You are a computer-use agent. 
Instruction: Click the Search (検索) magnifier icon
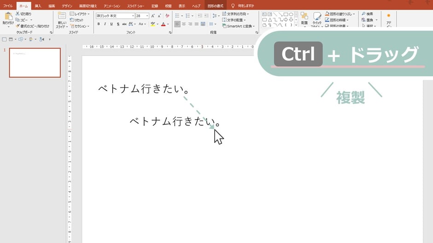point(363,14)
